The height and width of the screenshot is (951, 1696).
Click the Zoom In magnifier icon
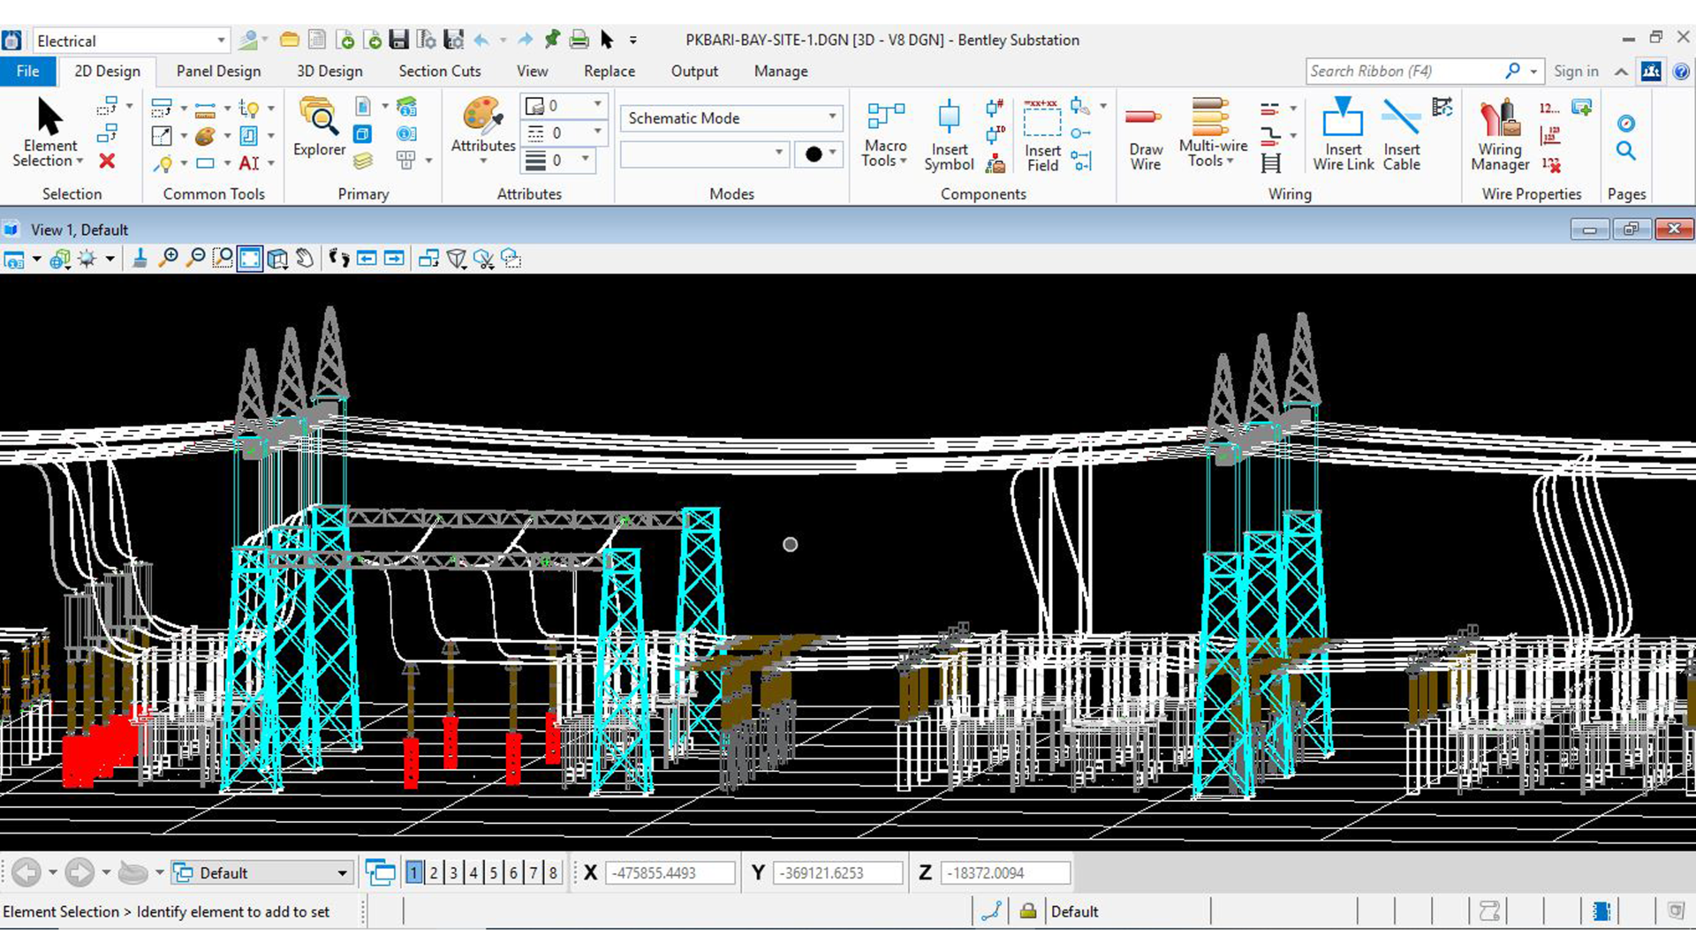(168, 259)
